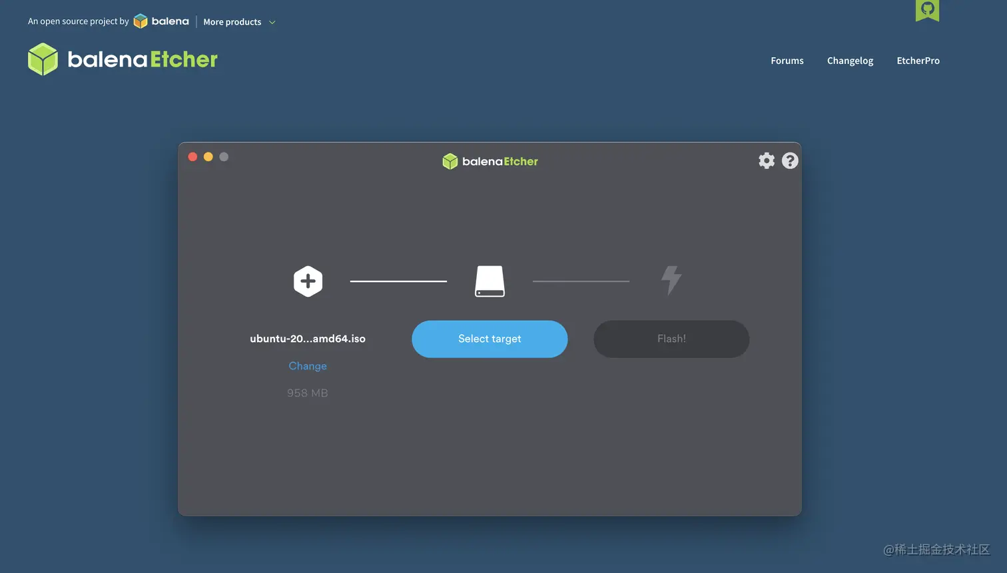Click the balena cube logo in top bar
Image resolution: width=1007 pixels, height=573 pixels.
coord(141,21)
